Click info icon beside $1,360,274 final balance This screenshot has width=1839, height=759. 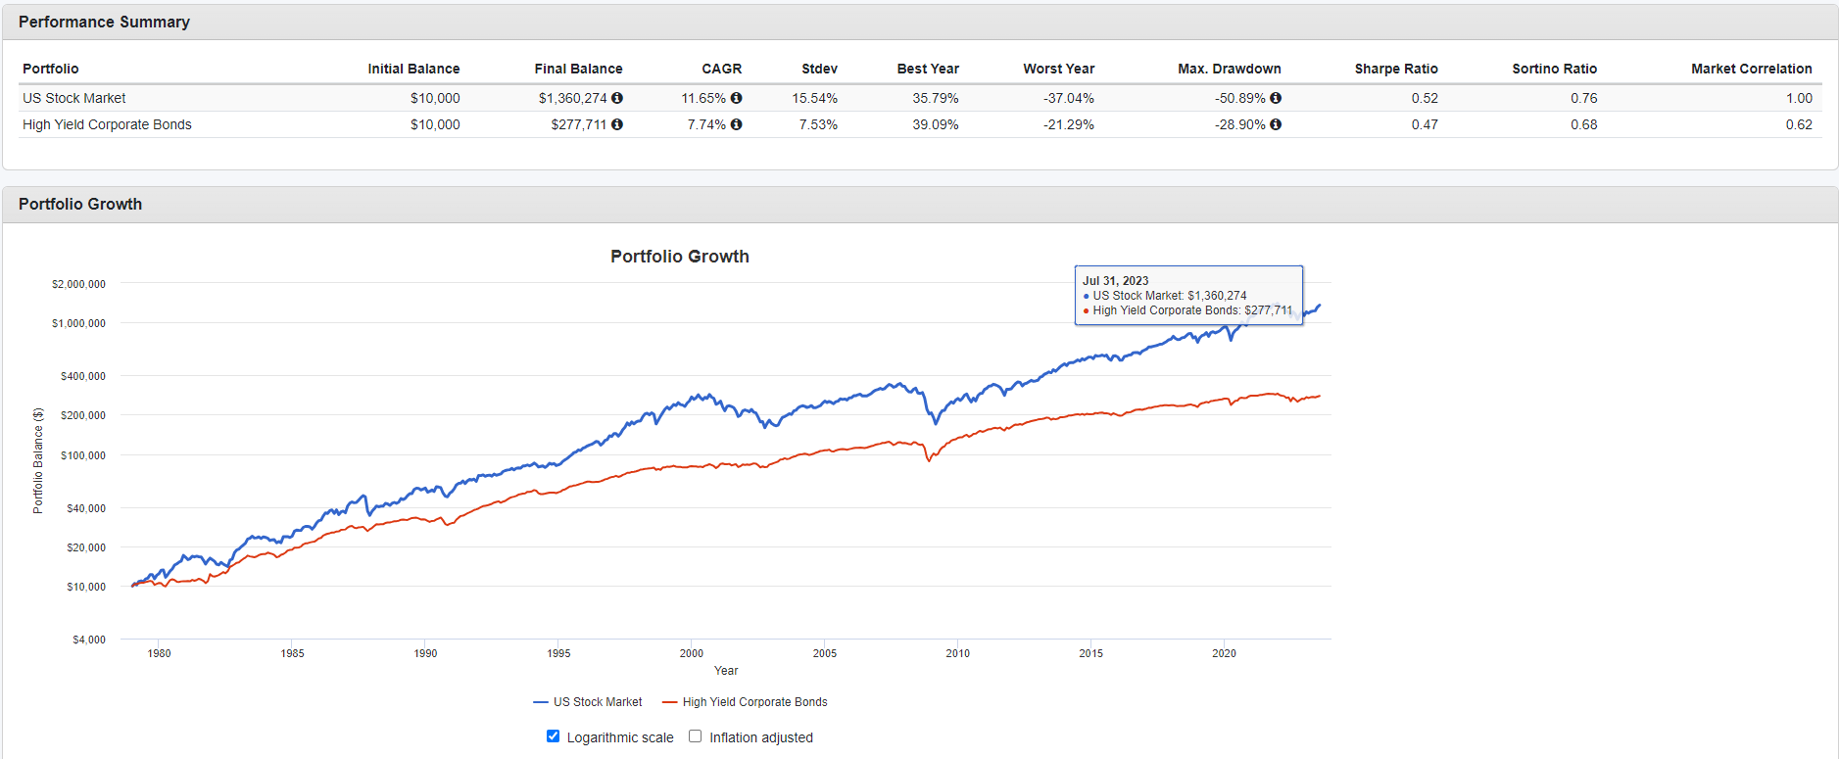(x=617, y=98)
